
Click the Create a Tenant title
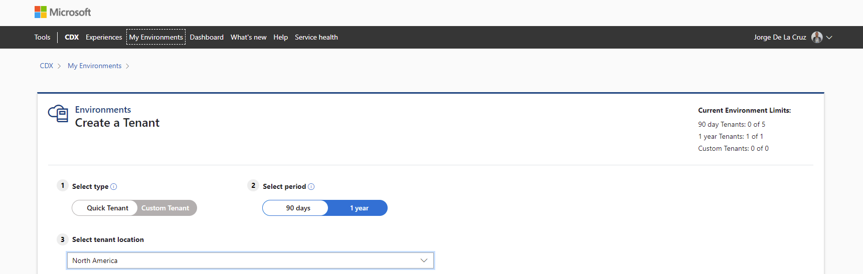117,123
